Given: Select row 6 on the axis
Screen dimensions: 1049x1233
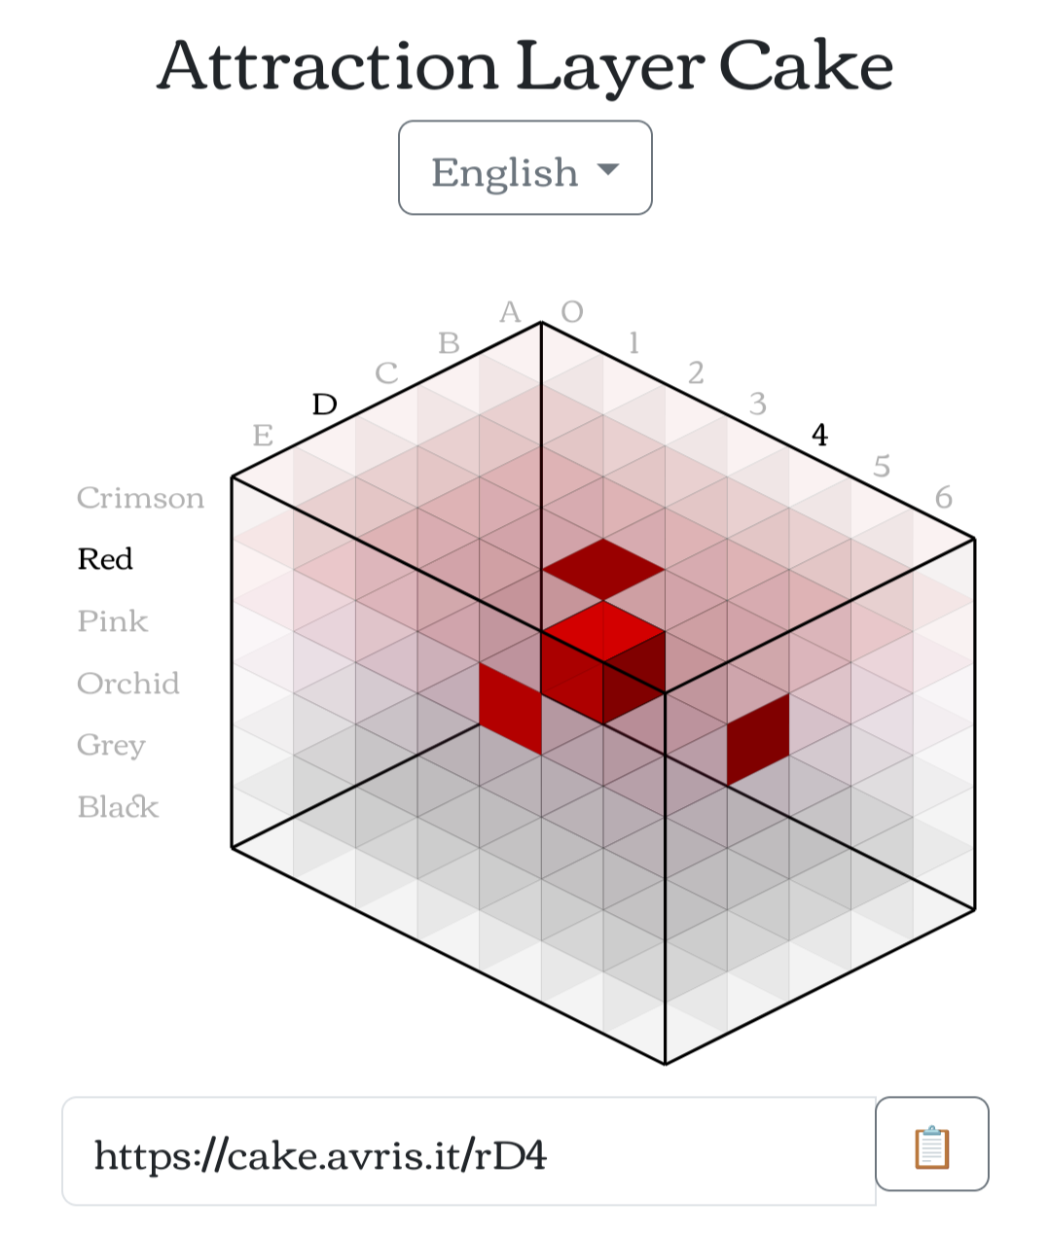Looking at the screenshot, I should (944, 498).
